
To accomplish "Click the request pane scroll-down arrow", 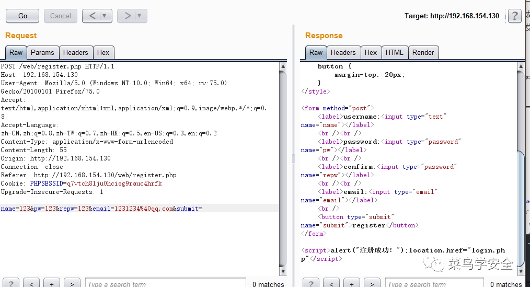I will coord(283,271).
